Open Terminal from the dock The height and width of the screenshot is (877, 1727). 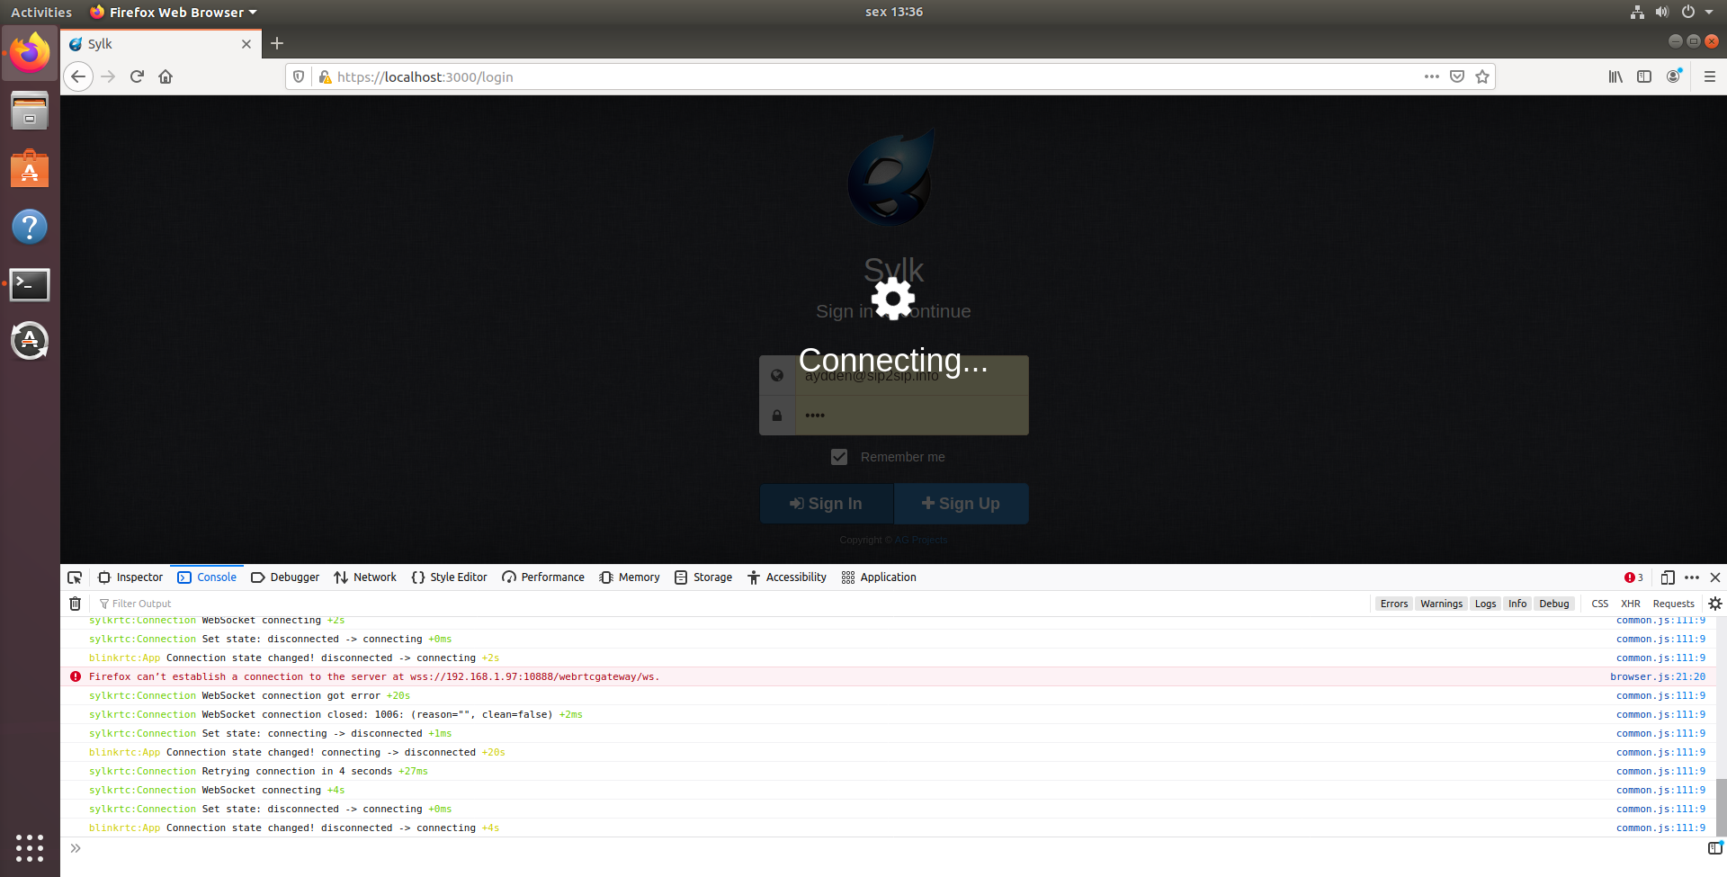point(30,284)
